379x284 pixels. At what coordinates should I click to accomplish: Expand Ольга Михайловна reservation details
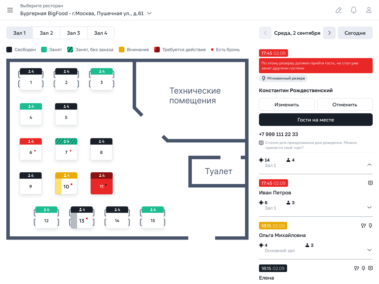370,250
